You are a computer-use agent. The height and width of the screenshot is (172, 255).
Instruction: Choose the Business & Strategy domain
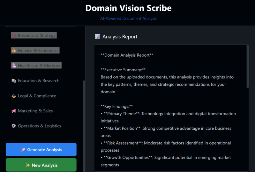34,35
